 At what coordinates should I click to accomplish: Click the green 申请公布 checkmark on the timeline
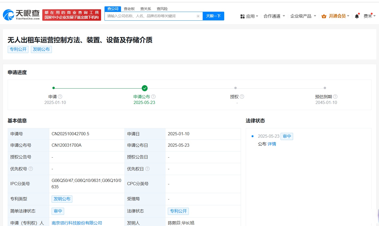click(144, 88)
